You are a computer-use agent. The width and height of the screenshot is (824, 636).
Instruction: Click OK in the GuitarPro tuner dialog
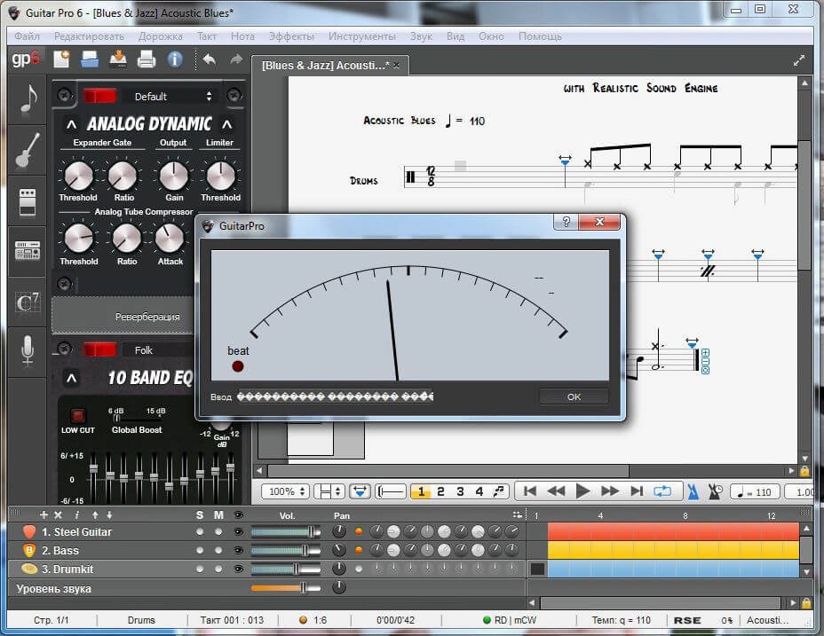point(574,397)
